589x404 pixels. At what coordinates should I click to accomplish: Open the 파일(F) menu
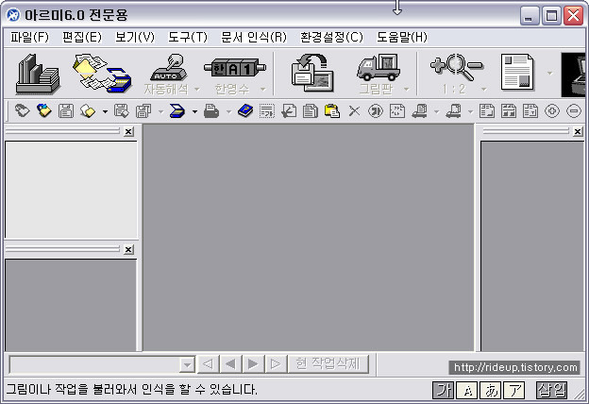(29, 37)
